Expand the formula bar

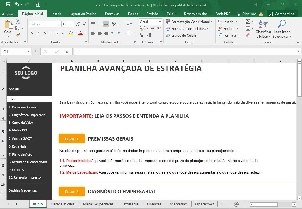click(298, 52)
